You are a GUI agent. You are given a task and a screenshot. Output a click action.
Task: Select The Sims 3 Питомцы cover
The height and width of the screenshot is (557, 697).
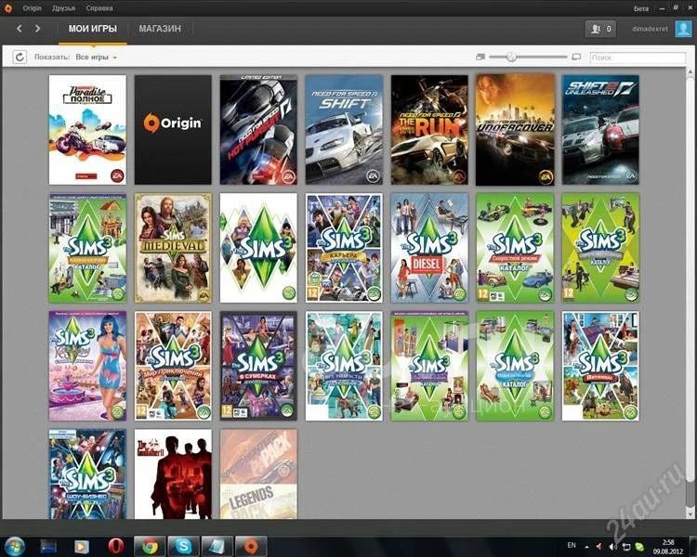click(600, 366)
